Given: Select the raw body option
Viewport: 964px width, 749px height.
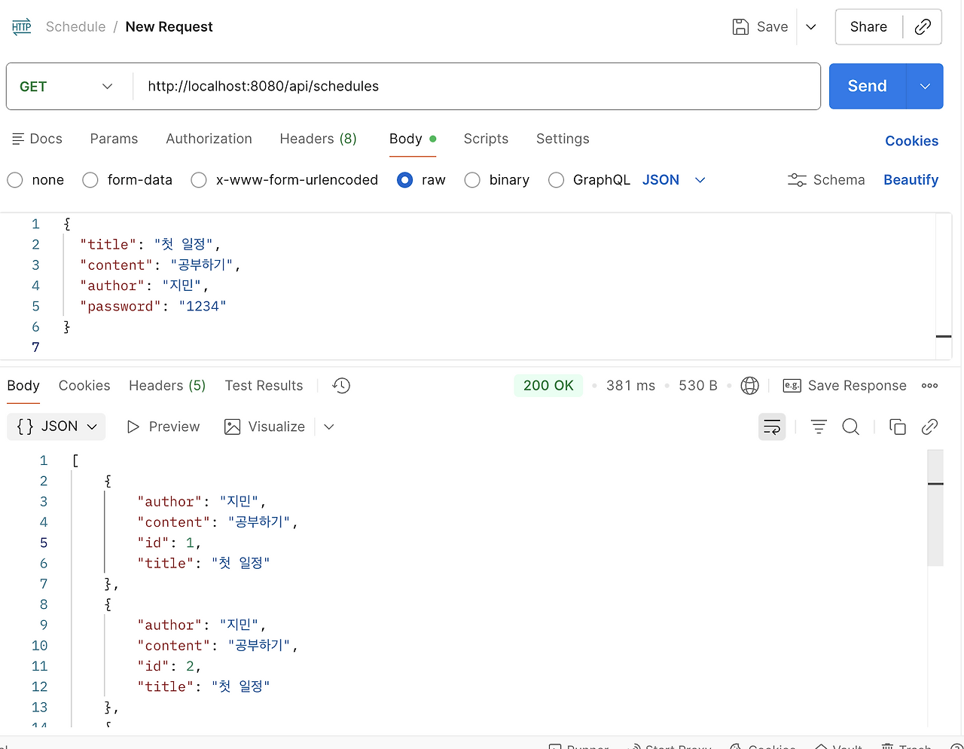Looking at the screenshot, I should click(404, 180).
